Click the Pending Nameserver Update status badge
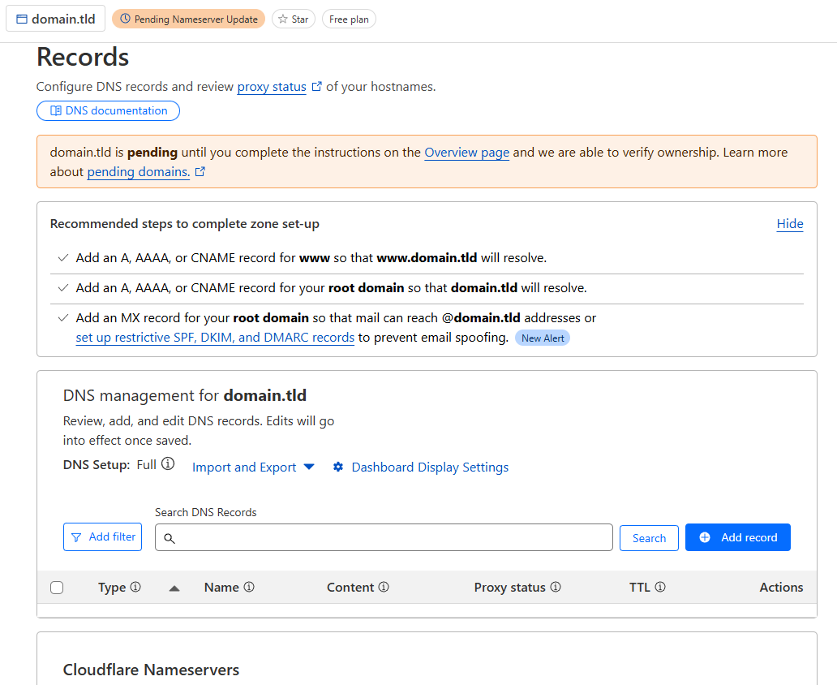Viewport: 837px width, 685px height. point(188,19)
